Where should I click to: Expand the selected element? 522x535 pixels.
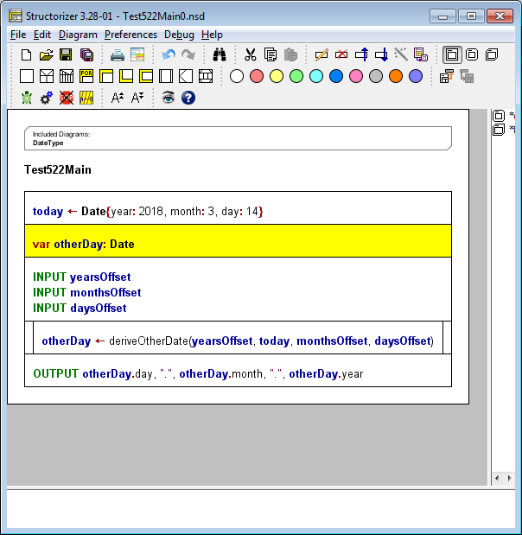[467, 76]
